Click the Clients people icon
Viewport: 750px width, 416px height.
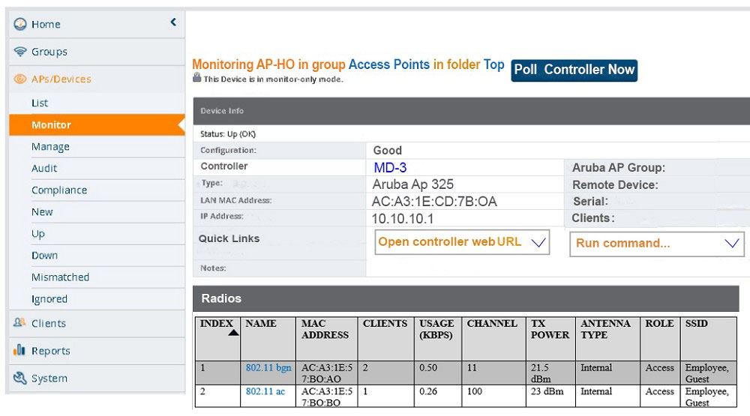click(x=19, y=323)
